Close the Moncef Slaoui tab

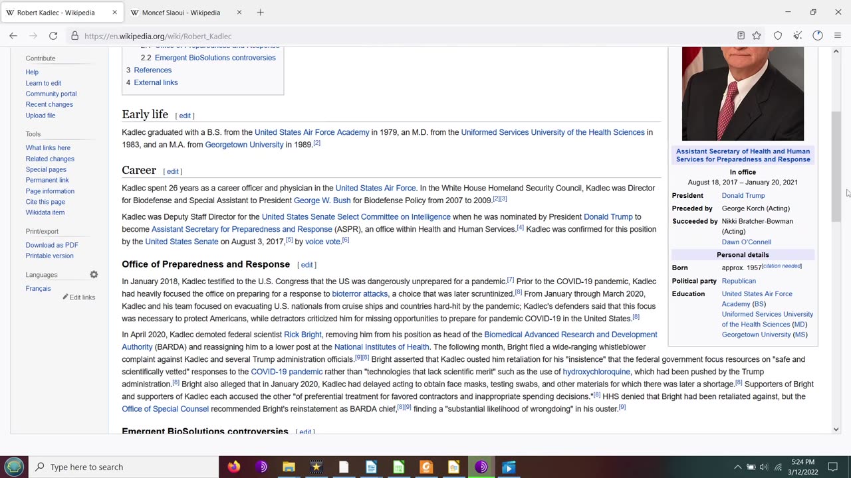click(239, 12)
